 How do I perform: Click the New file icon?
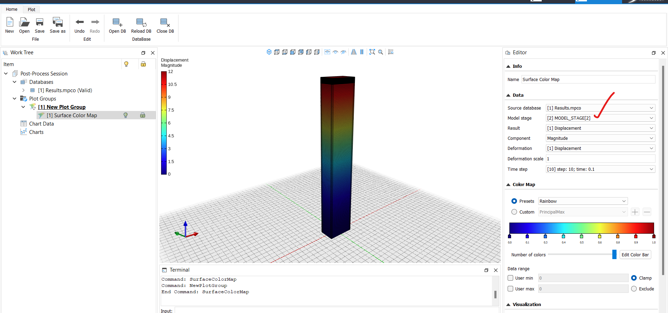tap(10, 22)
